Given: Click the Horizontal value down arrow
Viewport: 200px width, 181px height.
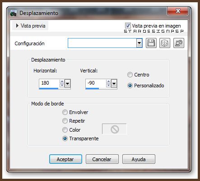Looking at the screenshot, I should coord(62,85).
